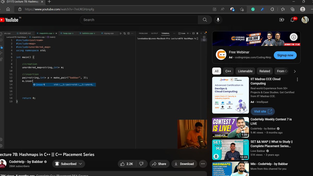
Task: Play Contest 7 is Live thumbnail
Action: point(230,127)
